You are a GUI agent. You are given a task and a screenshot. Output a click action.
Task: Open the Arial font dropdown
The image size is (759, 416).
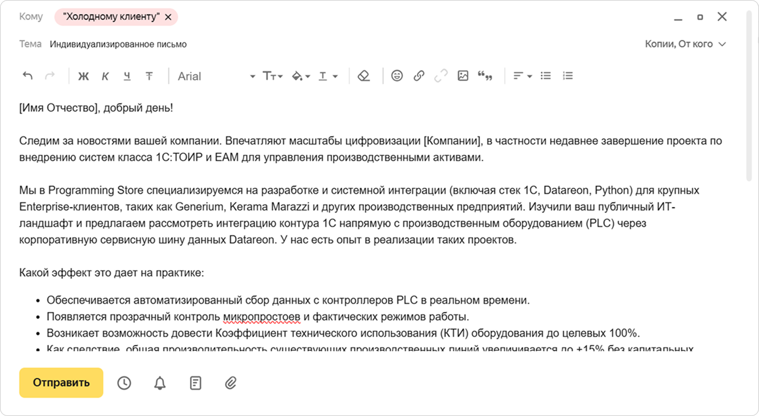click(217, 76)
